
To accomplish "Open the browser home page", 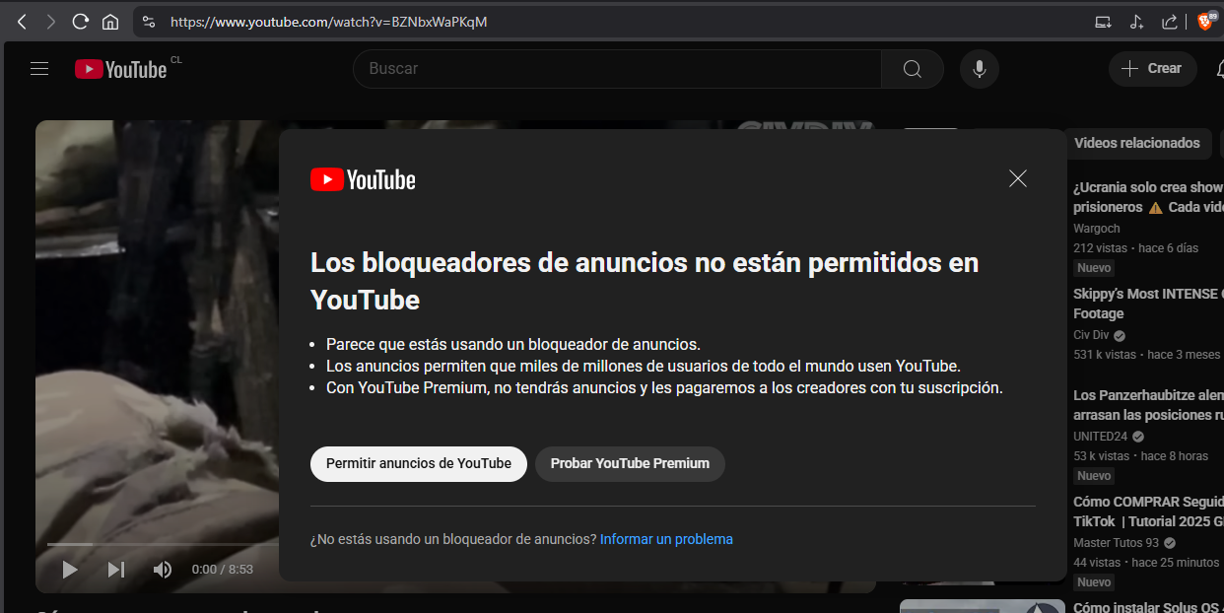I will (110, 21).
